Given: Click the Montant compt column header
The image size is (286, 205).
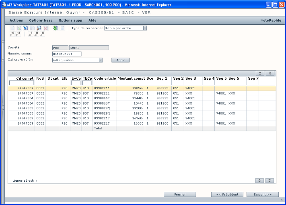Looking at the screenshot, I should pos(131,78).
